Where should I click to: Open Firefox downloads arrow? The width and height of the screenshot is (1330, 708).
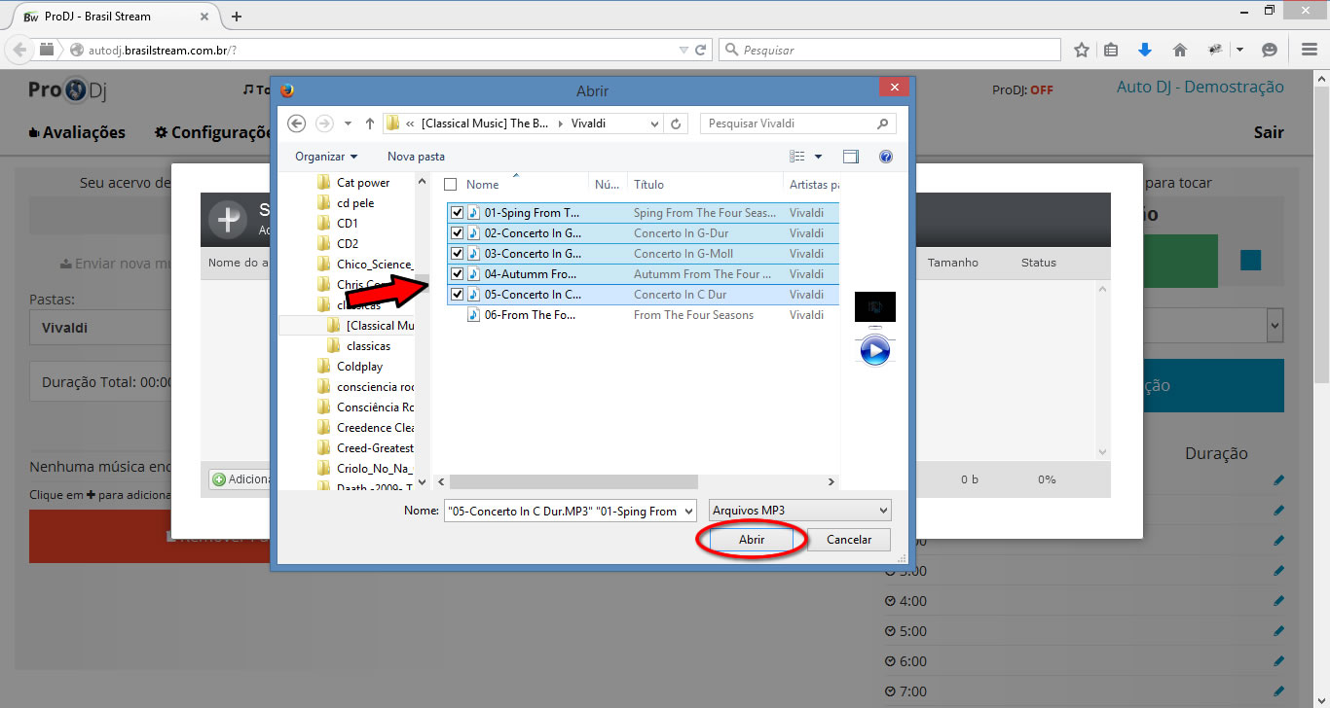point(1145,50)
